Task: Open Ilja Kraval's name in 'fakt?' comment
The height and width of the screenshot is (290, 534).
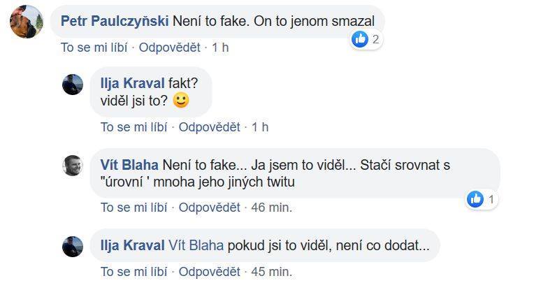Action: click(x=133, y=82)
